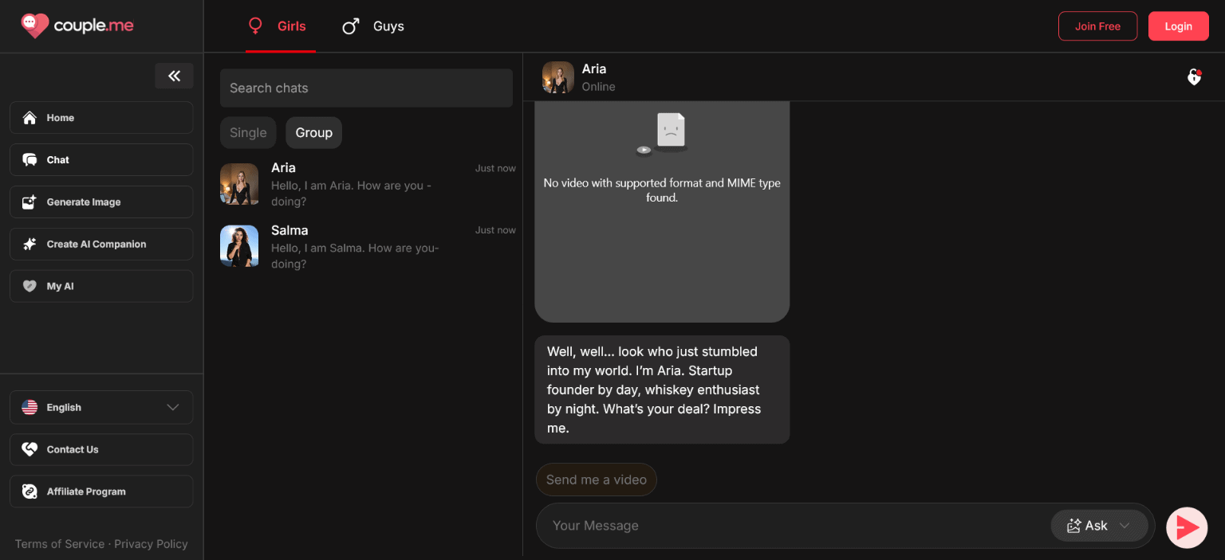Click the Join Free button
This screenshot has height=560, width=1225.
click(1097, 26)
